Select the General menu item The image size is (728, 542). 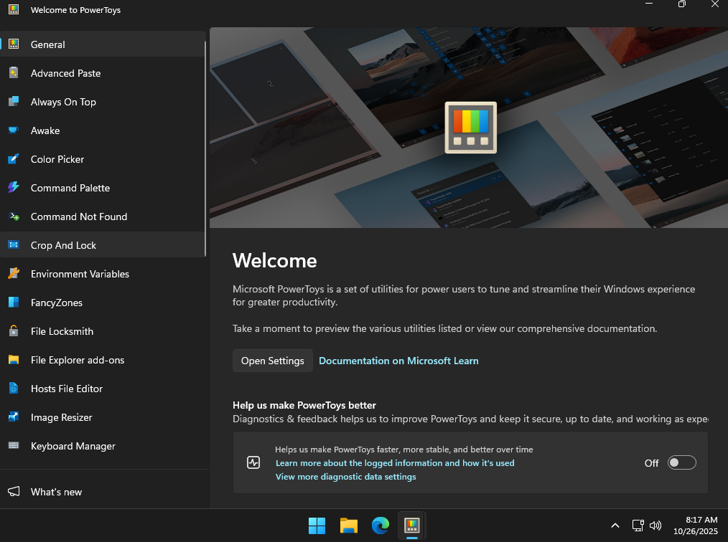[48, 44]
